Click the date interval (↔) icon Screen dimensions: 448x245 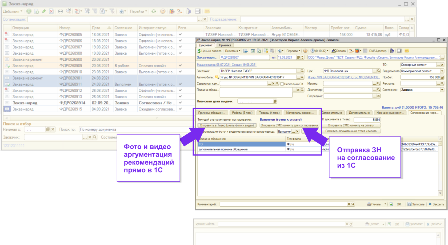pos(61,11)
